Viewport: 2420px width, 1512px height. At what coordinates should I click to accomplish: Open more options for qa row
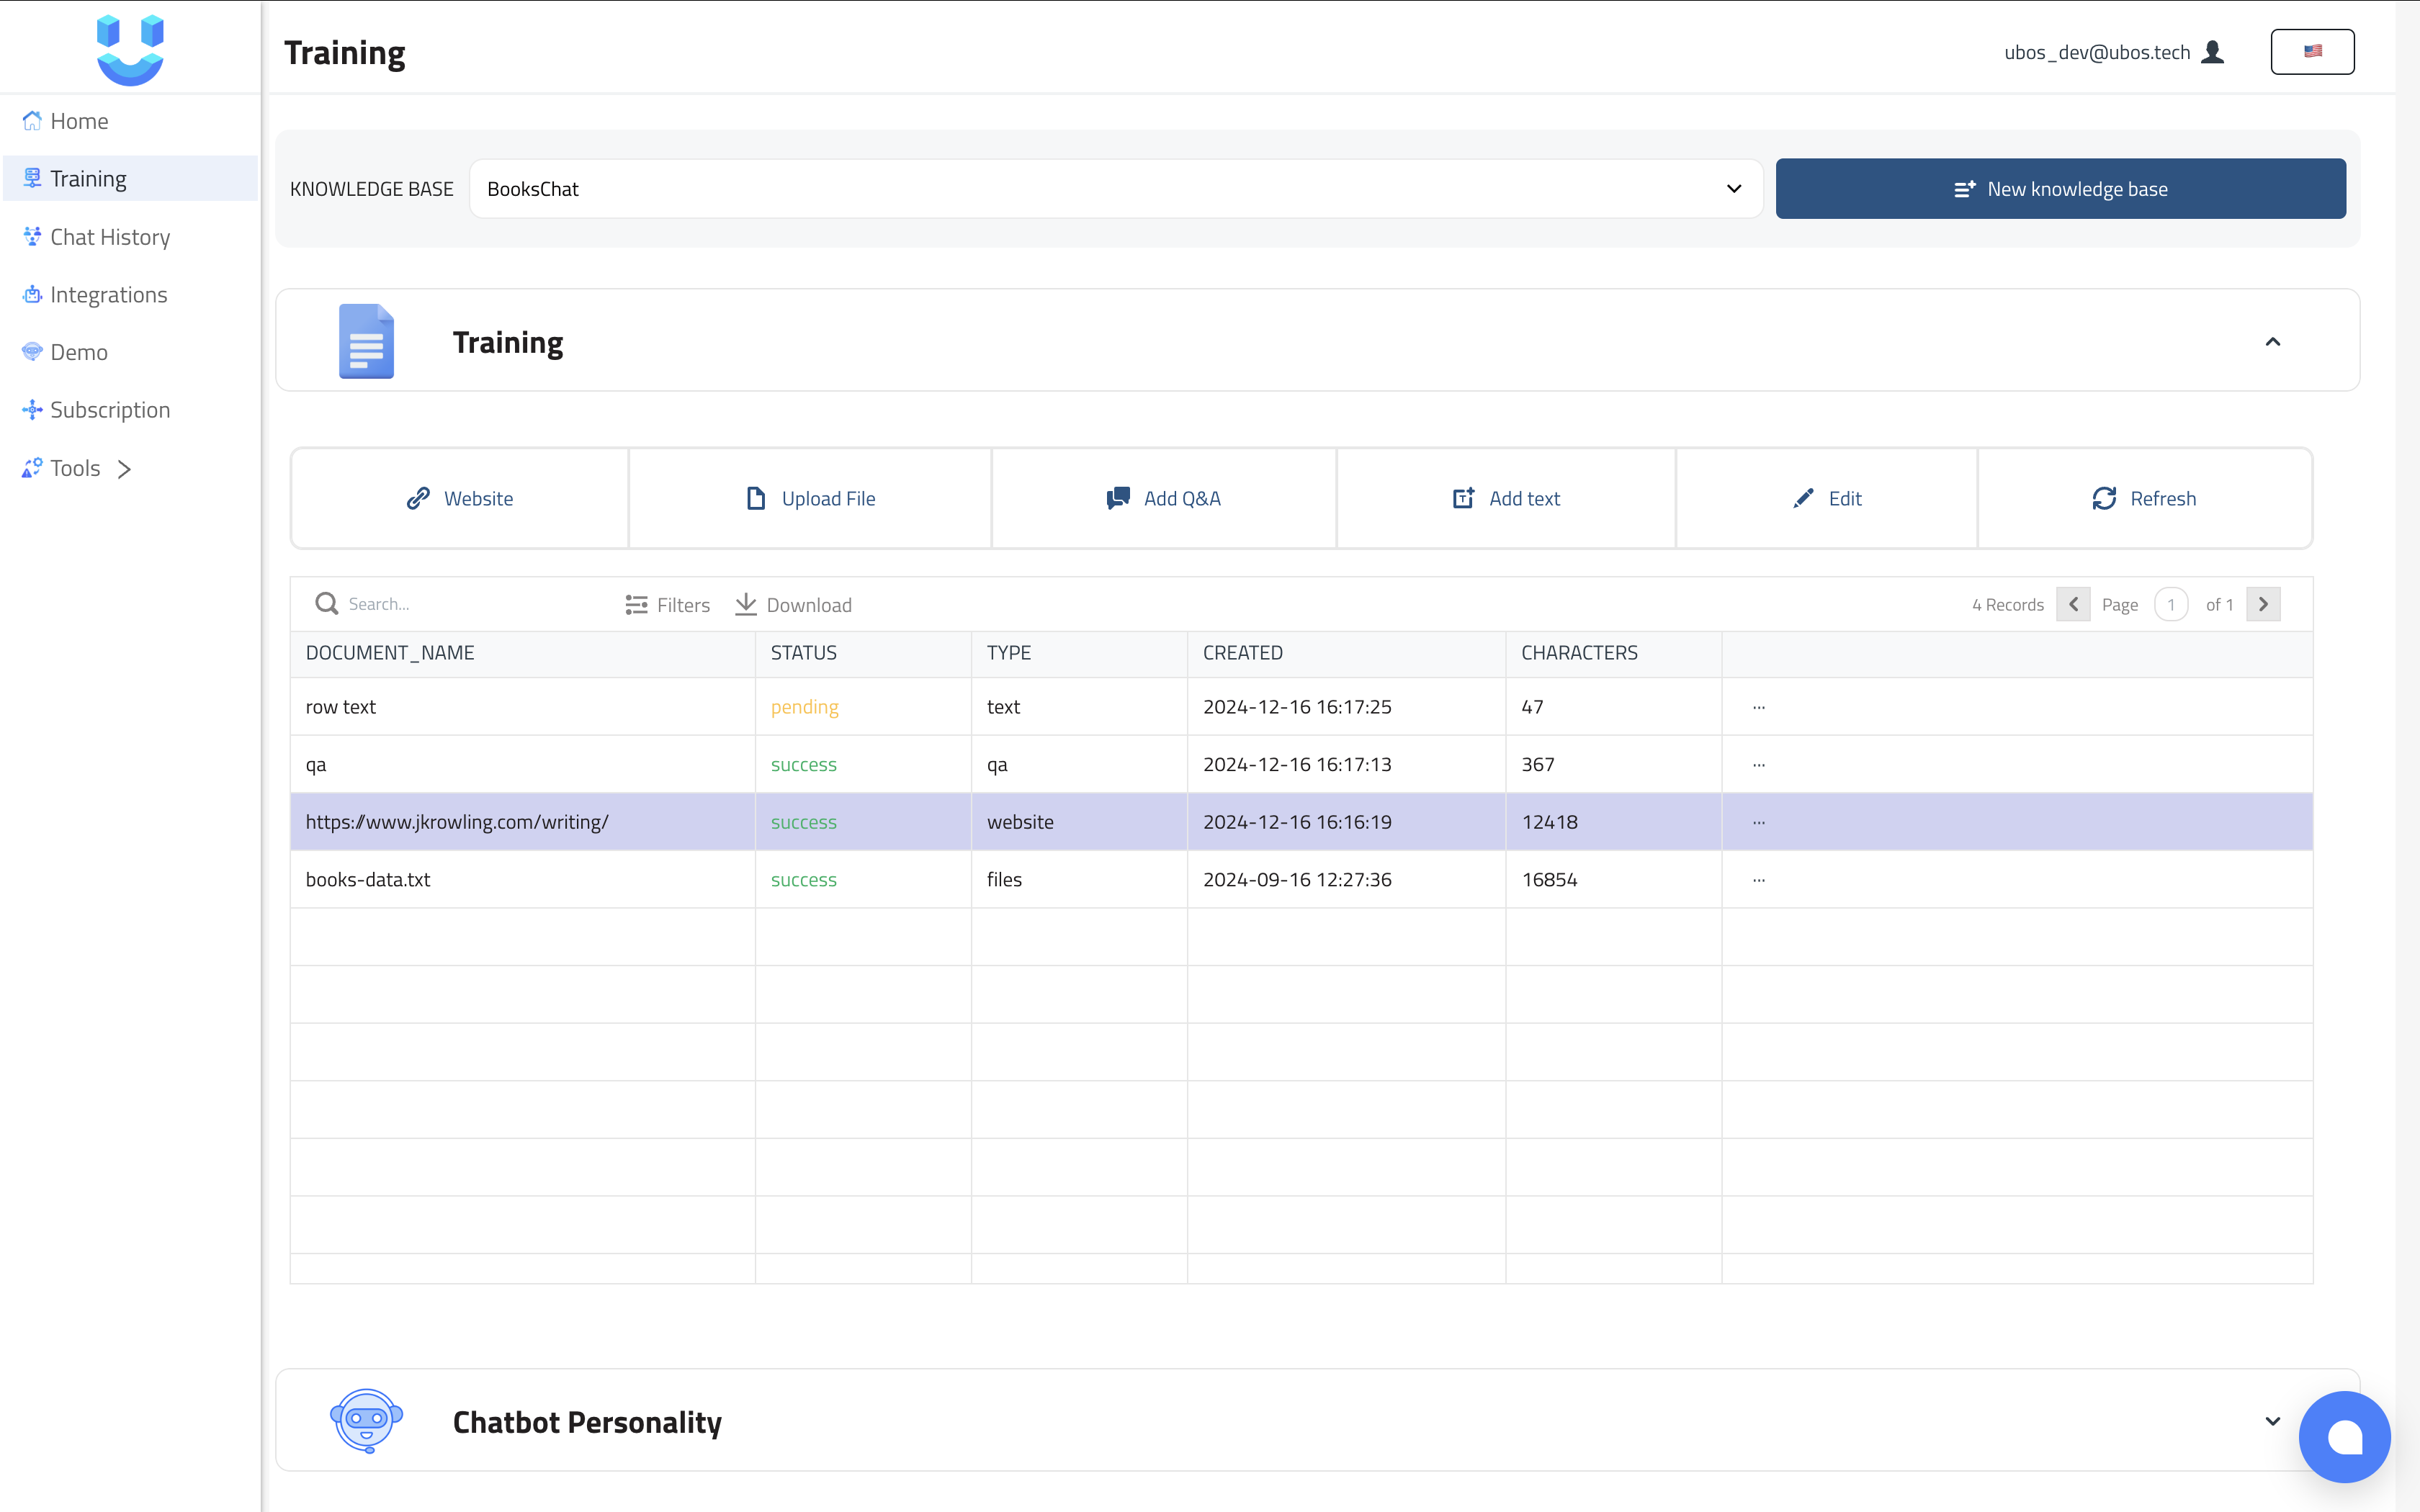pyautogui.click(x=1759, y=765)
